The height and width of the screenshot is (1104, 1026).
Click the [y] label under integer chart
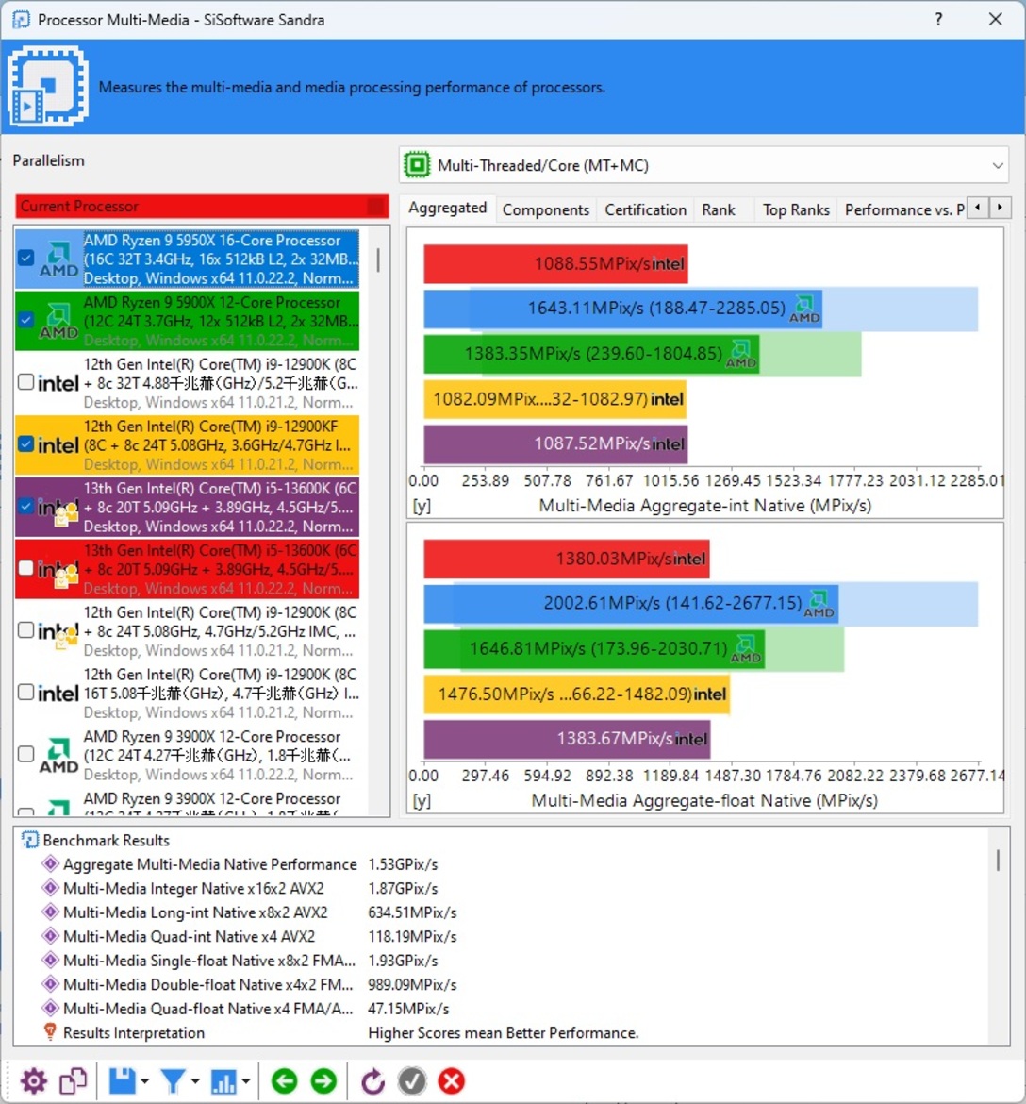[x=422, y=506]
